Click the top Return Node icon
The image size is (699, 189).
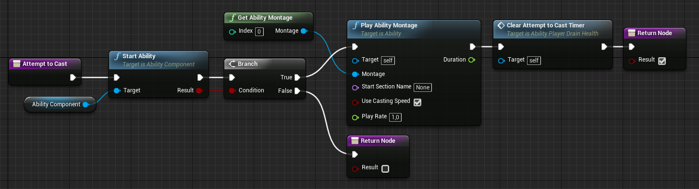631,33
